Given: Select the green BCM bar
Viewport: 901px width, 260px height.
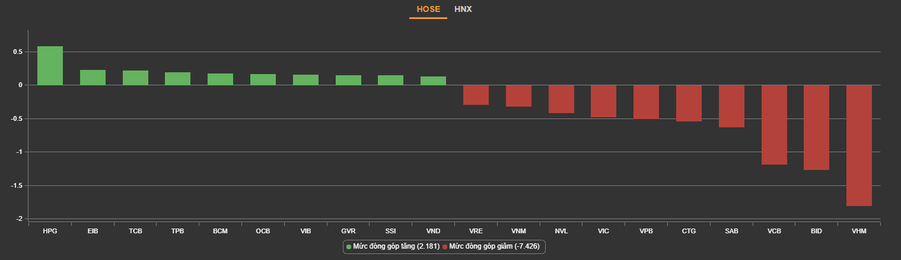Looking at the screenshot, I should click(x=220, y=80).
